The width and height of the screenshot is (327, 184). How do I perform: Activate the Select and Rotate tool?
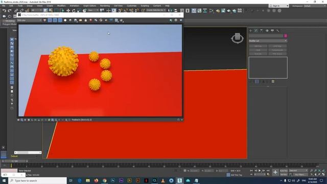[74, 10]
